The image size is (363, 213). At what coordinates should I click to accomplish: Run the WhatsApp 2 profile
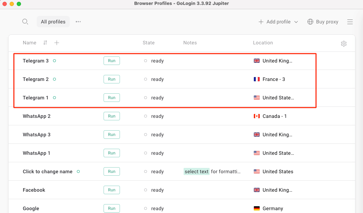pos(112,116)
